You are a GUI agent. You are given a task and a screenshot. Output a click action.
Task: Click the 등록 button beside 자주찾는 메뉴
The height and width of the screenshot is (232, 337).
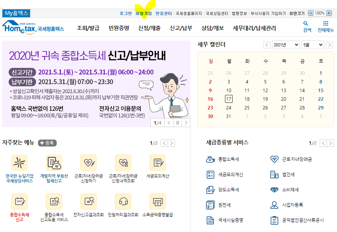click(x=47, y=143)
